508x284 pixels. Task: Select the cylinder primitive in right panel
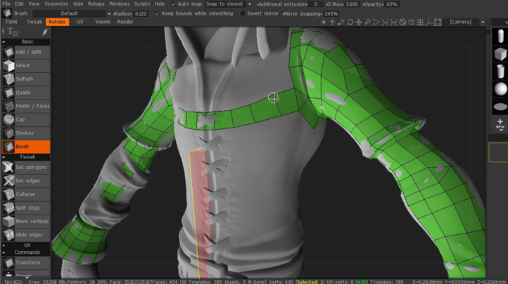pyautogui.click(x=500, y=71)
